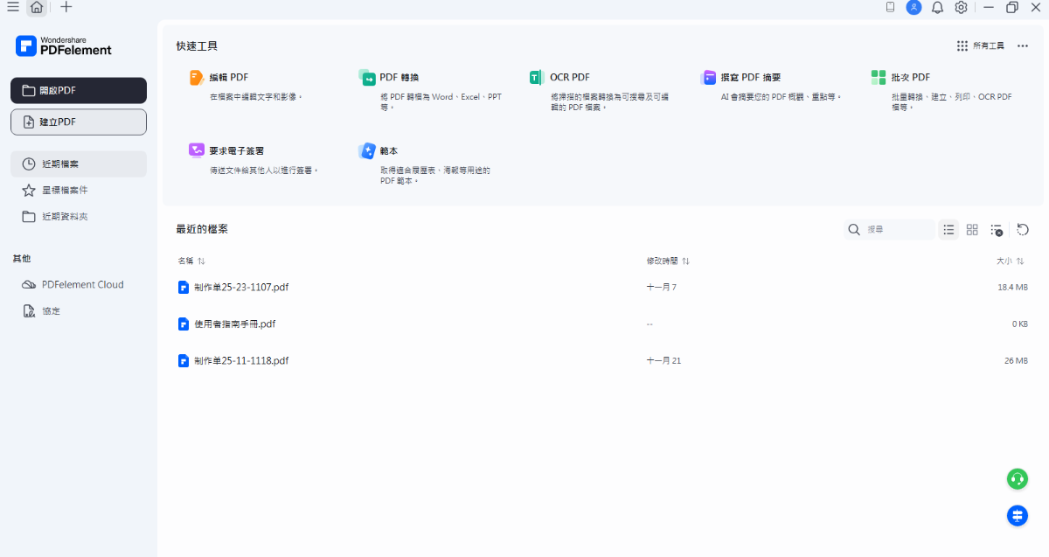Image resolution: width=1049 pixels, height=557 pixels.
Task: Open file 使用者指南手冊.pdf
Action: click(234, 324)
